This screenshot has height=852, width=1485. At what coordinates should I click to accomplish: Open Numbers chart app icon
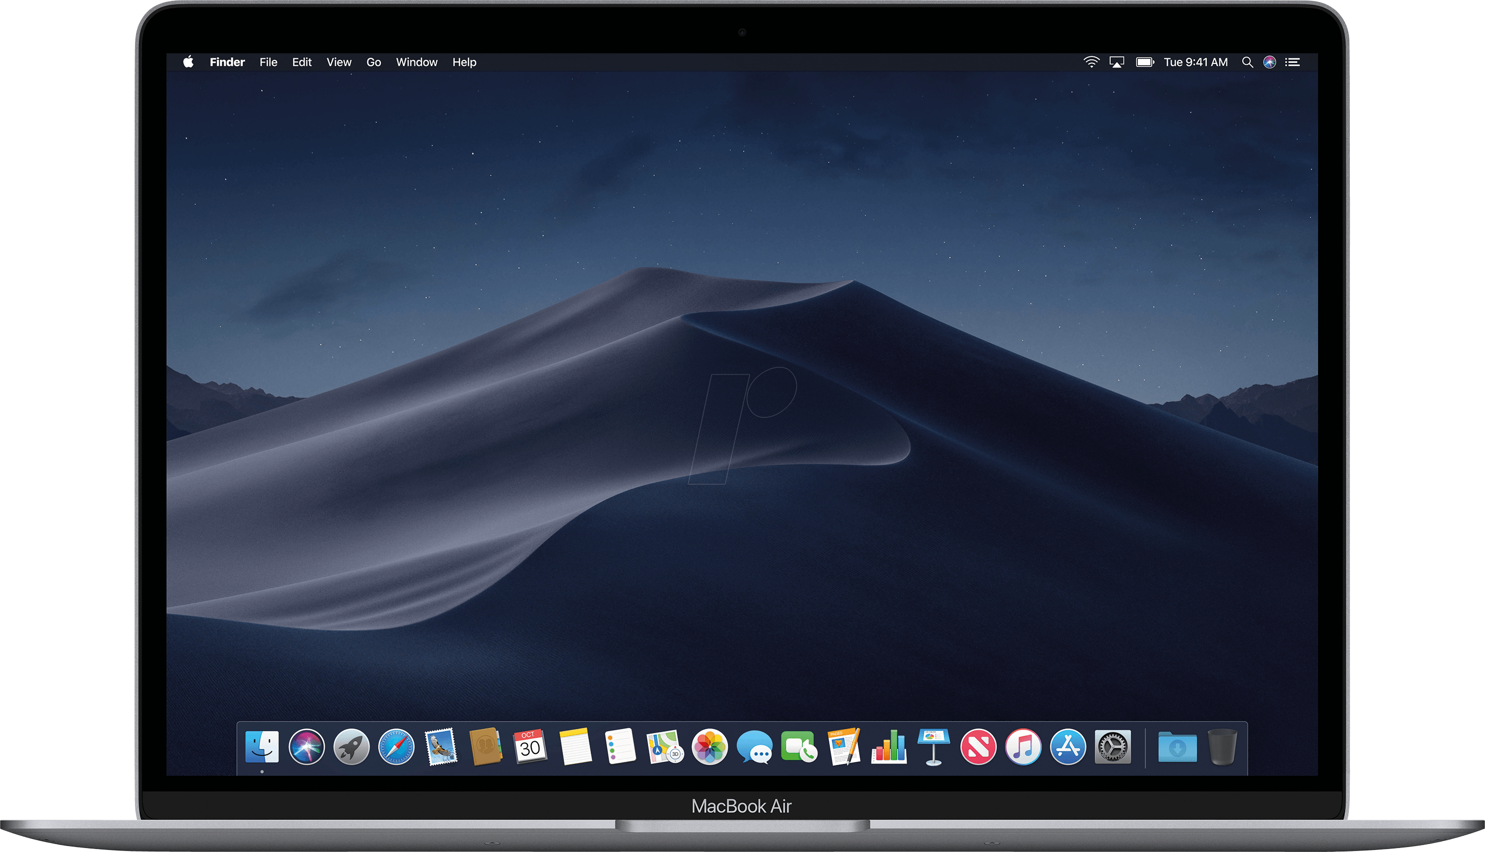[889, 747]
